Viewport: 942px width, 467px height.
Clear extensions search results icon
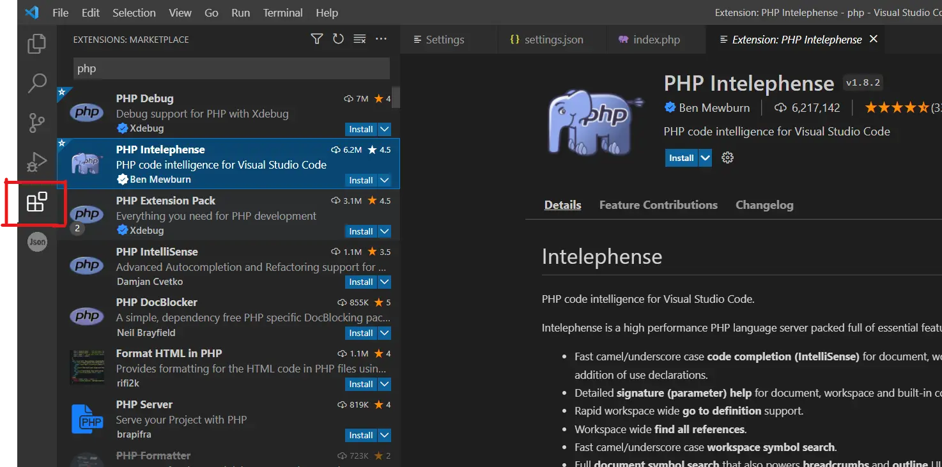click(359, 40)
